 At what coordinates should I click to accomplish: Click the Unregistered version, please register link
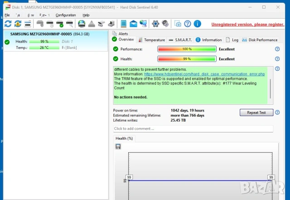248,24
